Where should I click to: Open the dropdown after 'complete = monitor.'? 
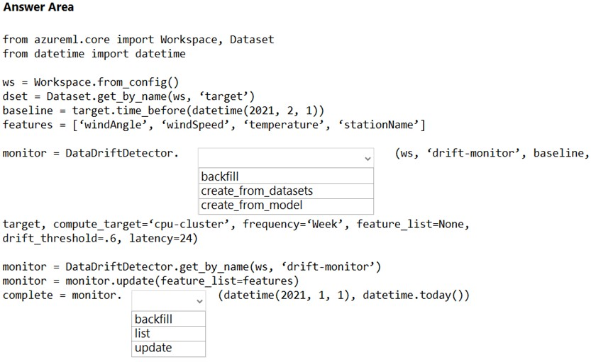168,300
